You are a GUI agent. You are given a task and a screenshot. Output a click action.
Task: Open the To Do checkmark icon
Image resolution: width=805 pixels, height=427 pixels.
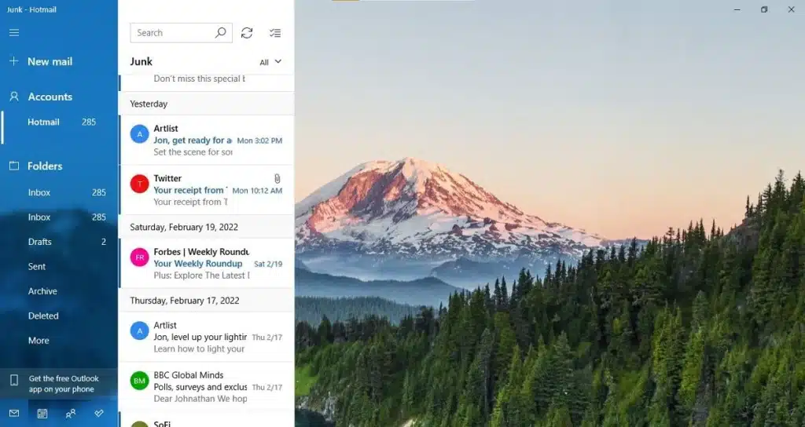click(99, 413)
